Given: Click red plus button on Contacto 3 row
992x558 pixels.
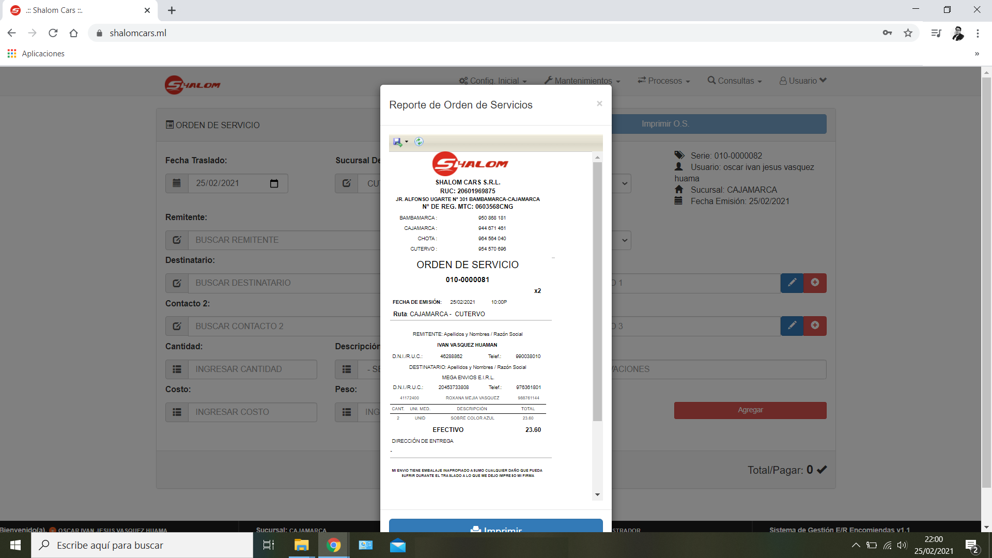Looking at the screenshot, I should (x=815, y=326).
